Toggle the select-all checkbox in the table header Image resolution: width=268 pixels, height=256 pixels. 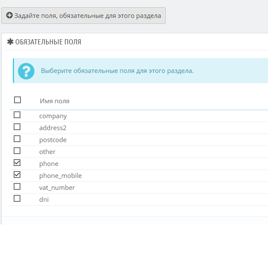pyautogui.click(x=17, y=100)
